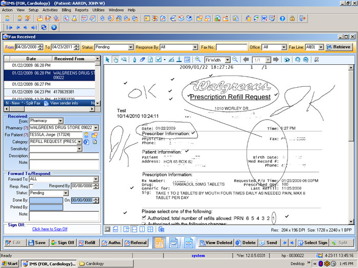Image resolution: width=358 pixels, height=268 pixels.
Task: Click the Word document icon in main toolbar
Action: pyautogui.click(x=264, y=18)
